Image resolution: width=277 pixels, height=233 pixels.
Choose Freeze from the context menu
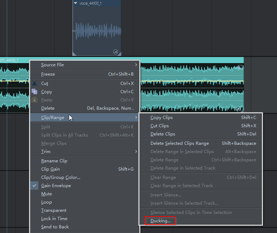(85, 74)
